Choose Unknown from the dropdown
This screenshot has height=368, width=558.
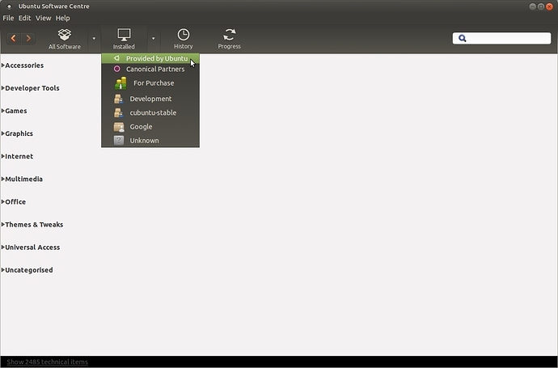150,141
